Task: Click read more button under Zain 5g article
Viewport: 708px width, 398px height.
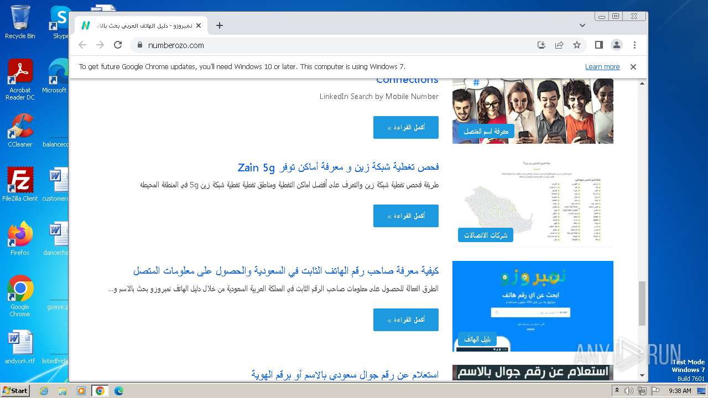Action: pos(406,216)
